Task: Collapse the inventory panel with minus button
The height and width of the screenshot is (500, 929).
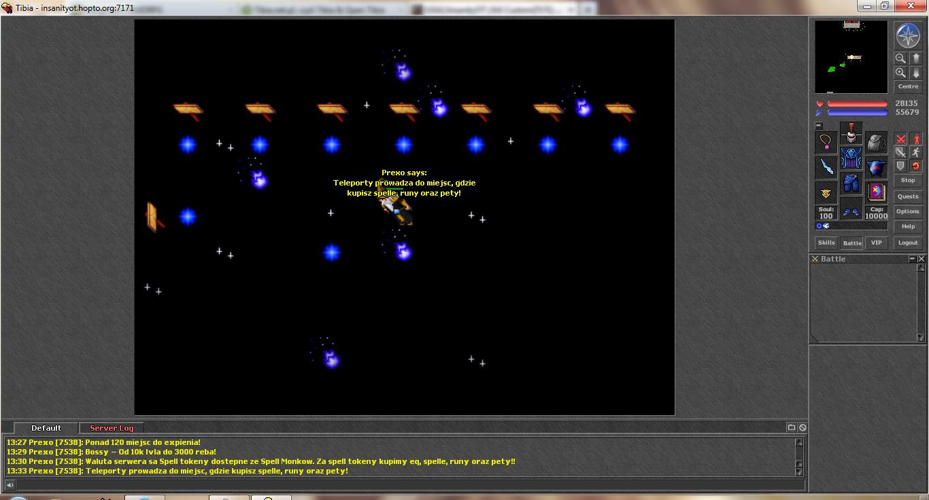Action: 819,126
